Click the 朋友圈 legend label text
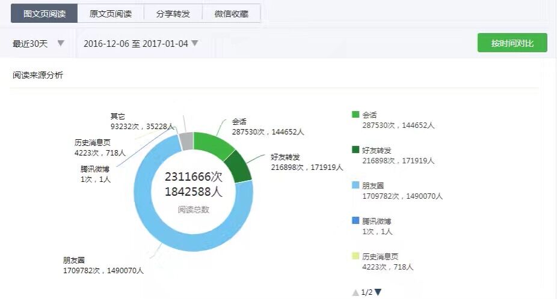 pyautogui.click(x=373, y=186)
